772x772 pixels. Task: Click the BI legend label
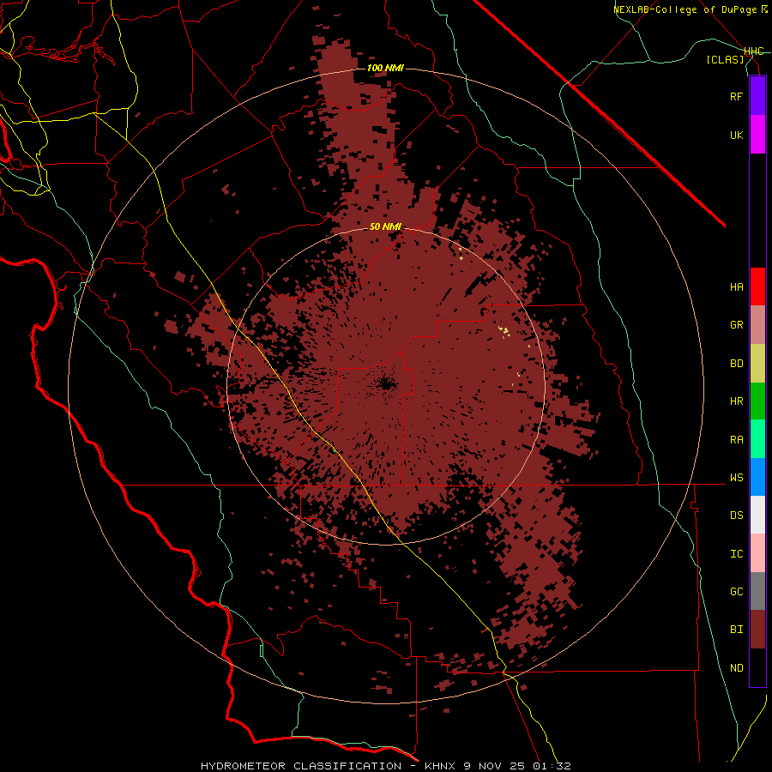[736, 630]
